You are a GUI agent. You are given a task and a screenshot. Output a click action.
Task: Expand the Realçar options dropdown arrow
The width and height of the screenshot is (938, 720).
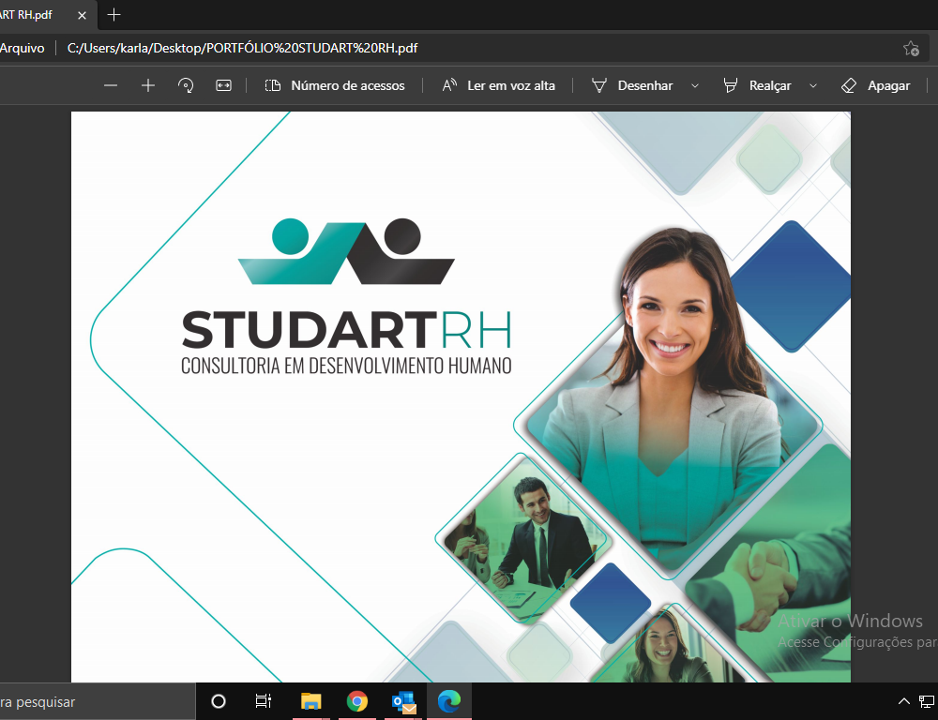pos(813,85)
